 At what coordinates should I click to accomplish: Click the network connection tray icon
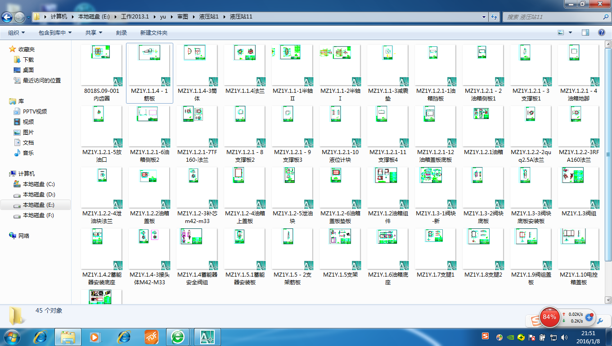tap(553, 337)
